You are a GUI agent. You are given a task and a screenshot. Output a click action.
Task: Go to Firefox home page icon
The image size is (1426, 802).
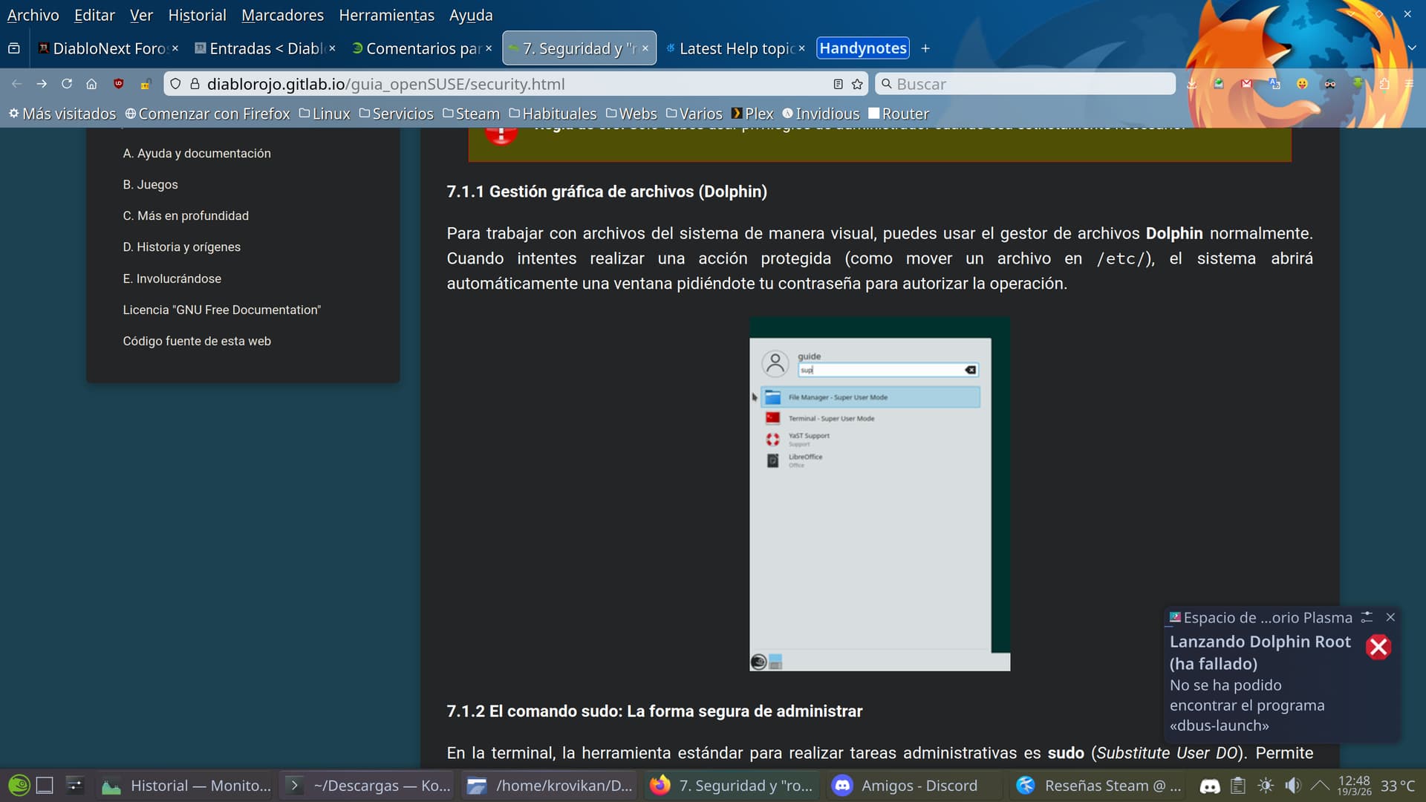tap(91, 84)
